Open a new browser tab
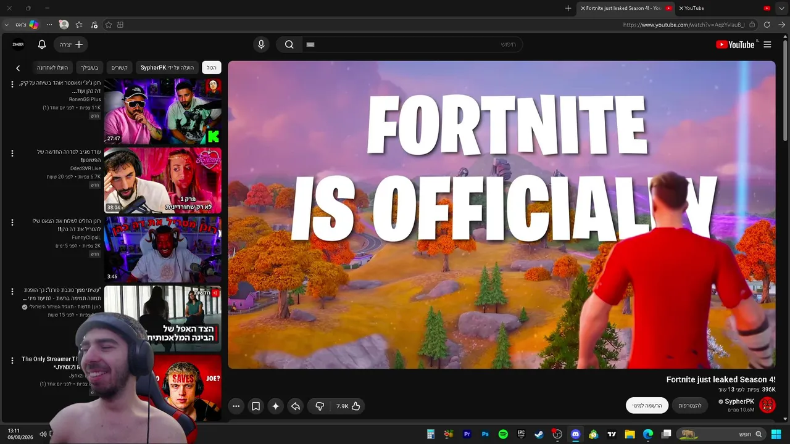Viewport: 790px width, 444px height. tap(568, 8)
